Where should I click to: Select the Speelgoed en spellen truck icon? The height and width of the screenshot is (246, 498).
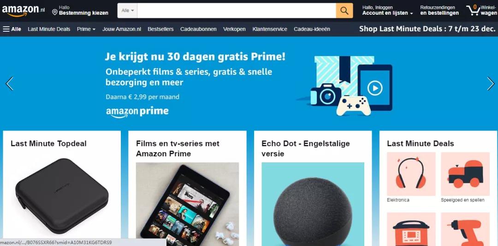pos(465,174)
